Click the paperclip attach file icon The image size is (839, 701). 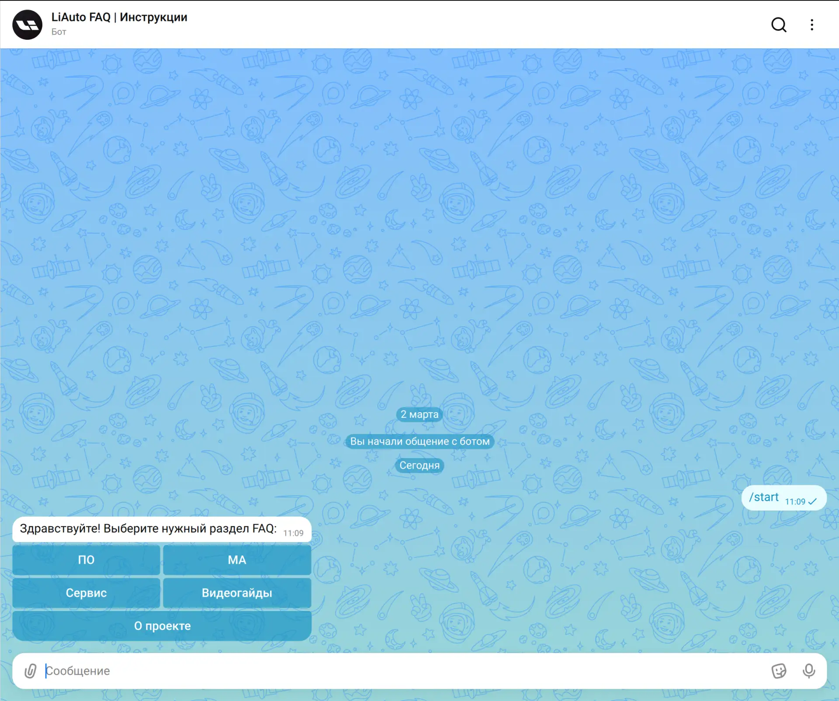(30, 671)
